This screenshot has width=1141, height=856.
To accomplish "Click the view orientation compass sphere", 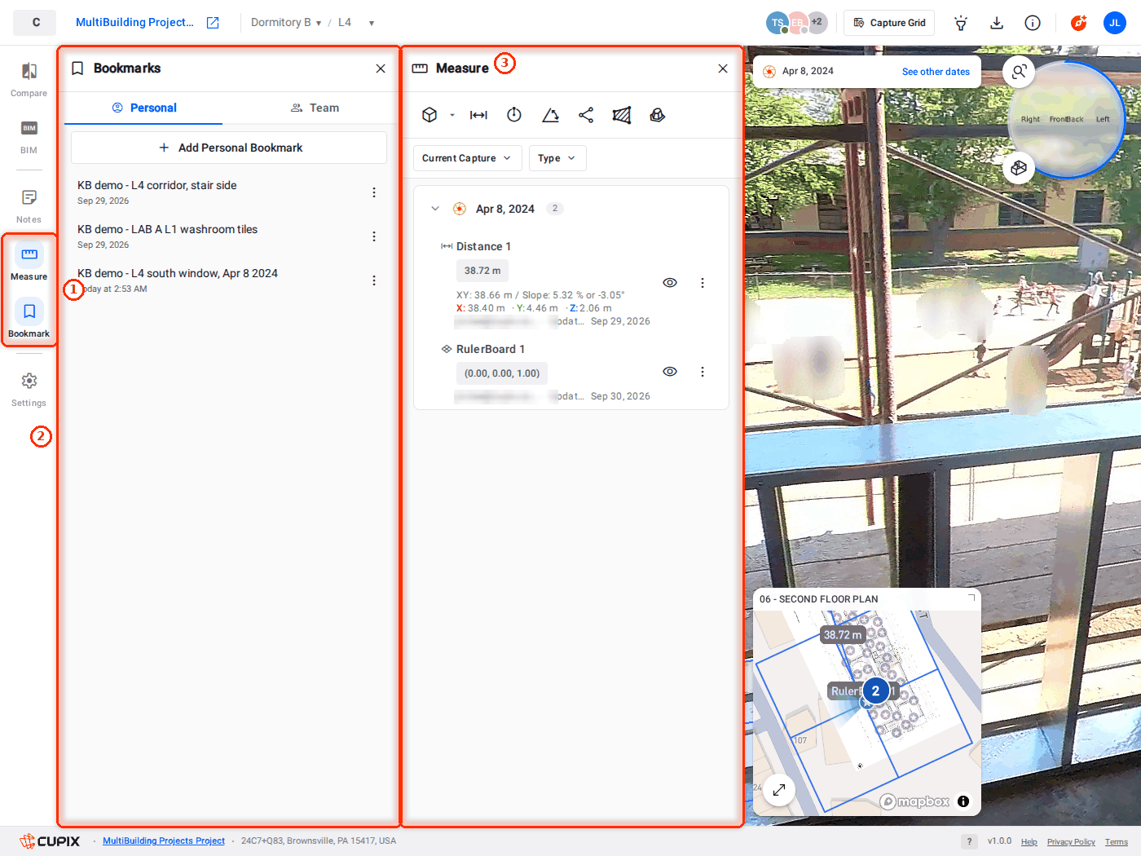I will pyautogui.click(x=1067, y=119).
